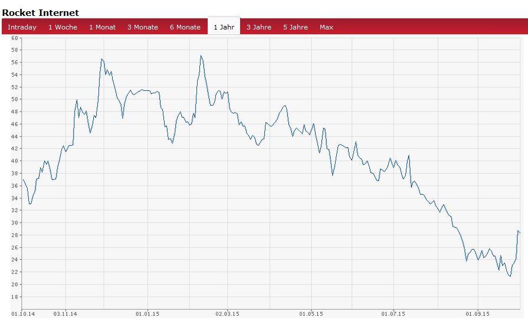The height and width of the screenshot is (324, 528).
Task: Display the 5 Jahre chart
Action: click(x=296, y=27)
